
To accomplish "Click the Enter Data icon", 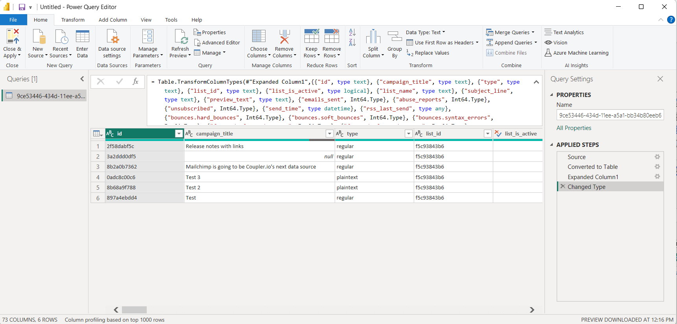I will pos(82,36).
